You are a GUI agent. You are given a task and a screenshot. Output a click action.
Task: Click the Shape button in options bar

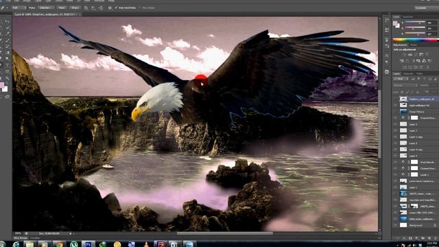[75, 8]
